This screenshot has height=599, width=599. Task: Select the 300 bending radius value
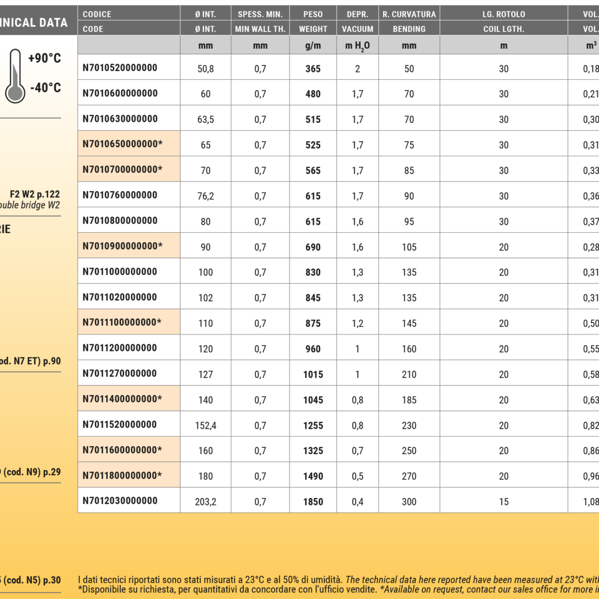[x=409, y=502]
